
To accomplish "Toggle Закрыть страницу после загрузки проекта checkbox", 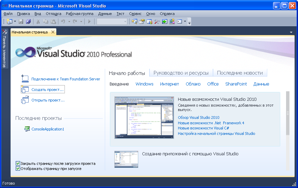I will [x=18, y=163].
